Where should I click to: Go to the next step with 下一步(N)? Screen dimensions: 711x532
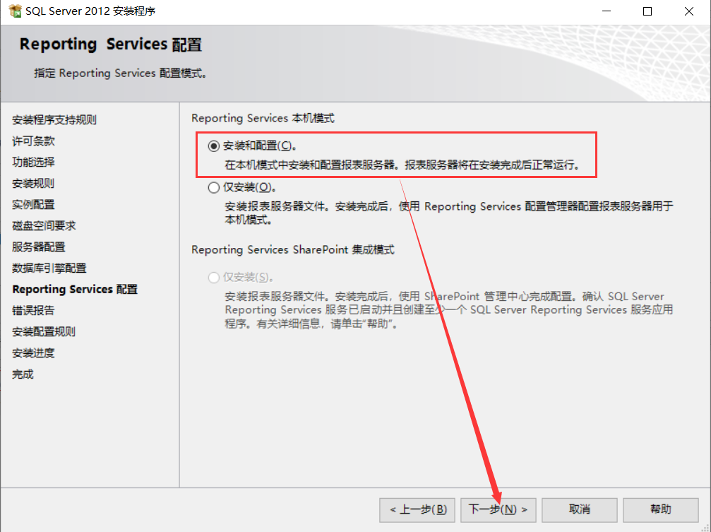click(x=498, y=510)
